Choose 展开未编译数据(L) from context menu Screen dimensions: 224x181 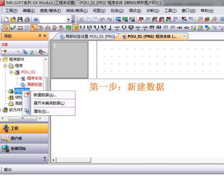49,103
